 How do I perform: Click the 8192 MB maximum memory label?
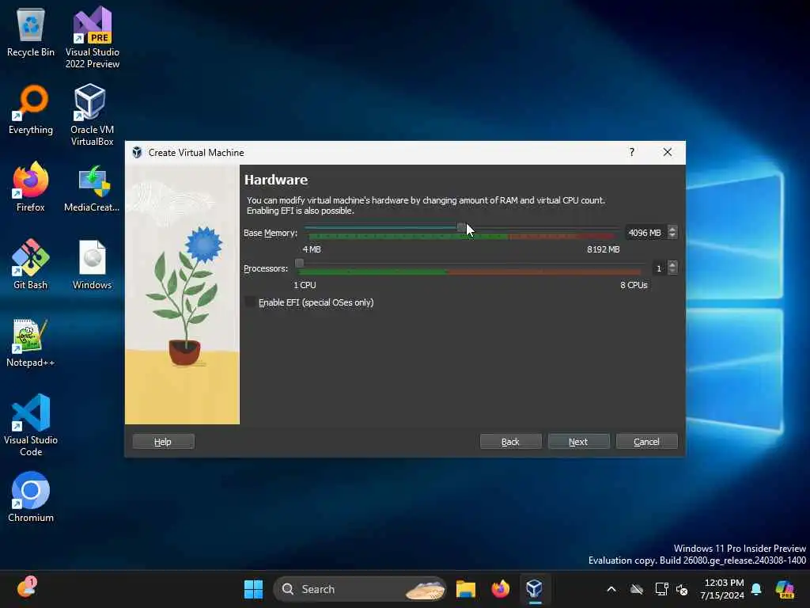(x=604, y=249)
